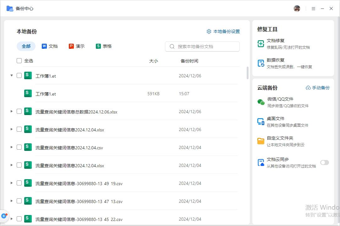Click the 微信/QQ文件 WeChat icon
Image resolution: width=340 pixels, height=226 pixels.
pyautogui.click(x=261, y=102)
